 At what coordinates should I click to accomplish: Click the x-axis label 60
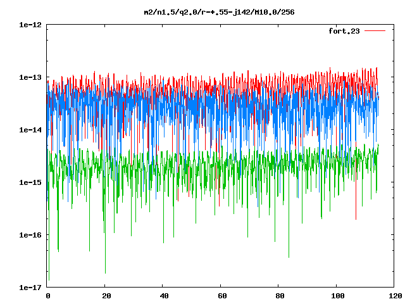point(222,296)
